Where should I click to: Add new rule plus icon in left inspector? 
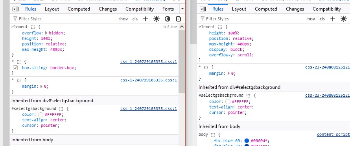click(x=146, y=19)
